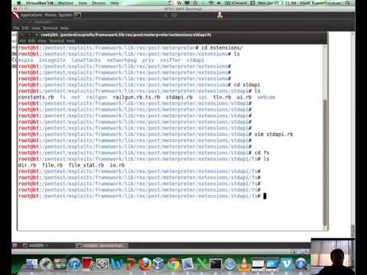Click 'incognito' directory name

[52, 60]
